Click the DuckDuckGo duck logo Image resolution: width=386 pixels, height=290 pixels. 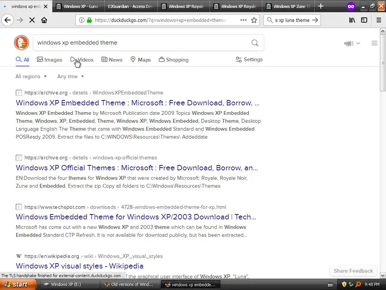(21, 43)
